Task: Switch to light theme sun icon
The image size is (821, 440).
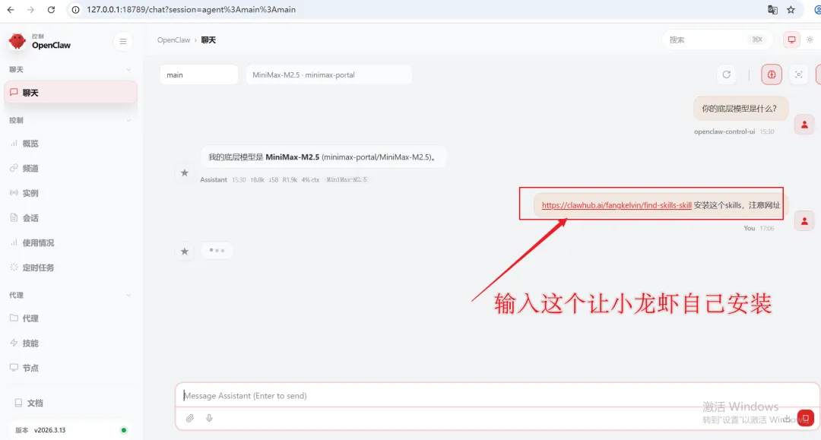Action: tap(810, 40)
